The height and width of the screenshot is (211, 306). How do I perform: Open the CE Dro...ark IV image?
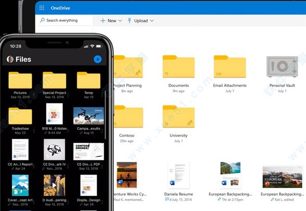(54, 150)
